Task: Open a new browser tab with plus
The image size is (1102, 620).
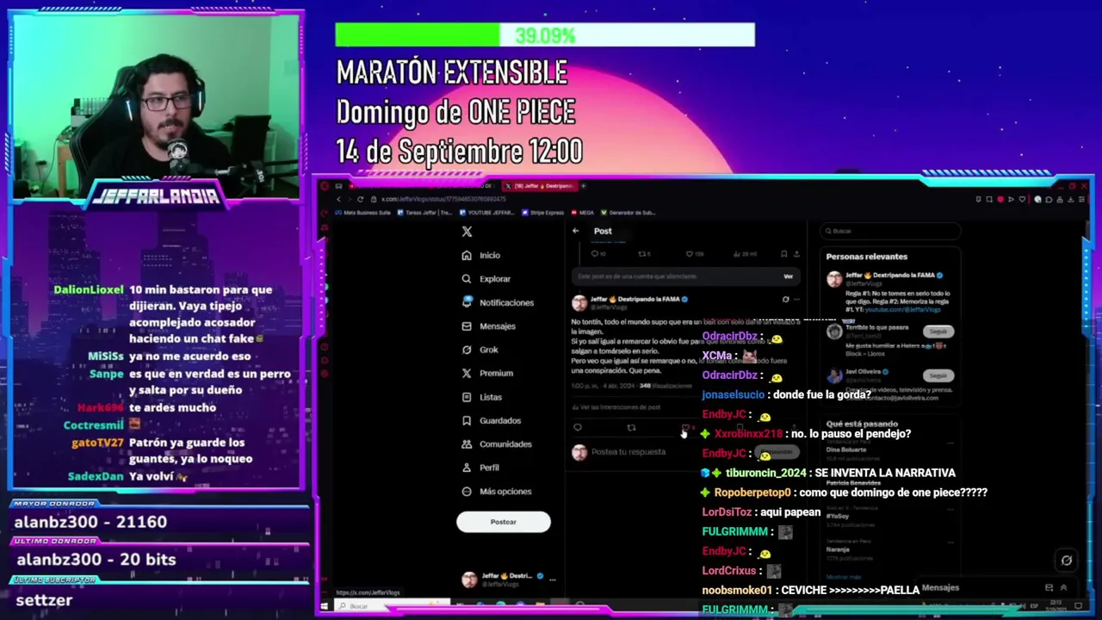Action: pos(584,186)
